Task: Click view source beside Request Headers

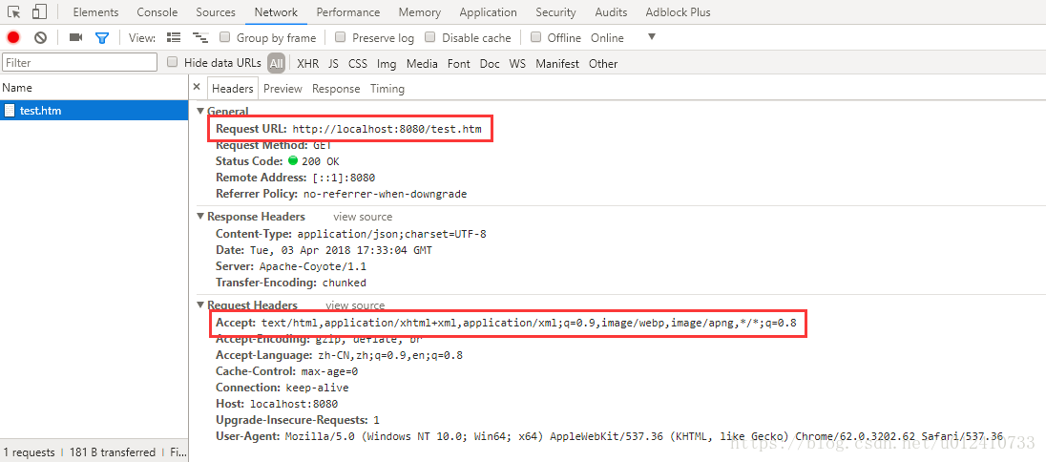Action: click(x=355, y=305)
